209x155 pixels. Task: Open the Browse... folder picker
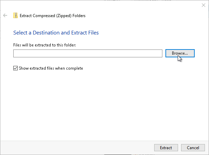[x=180, y=54]
